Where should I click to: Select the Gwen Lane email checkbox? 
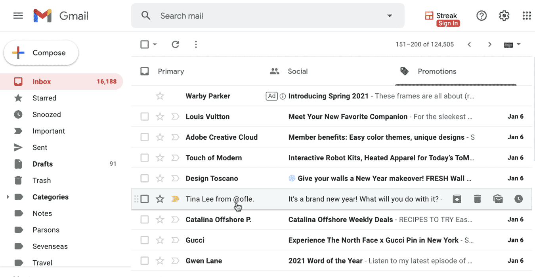(x=145, y=261)
